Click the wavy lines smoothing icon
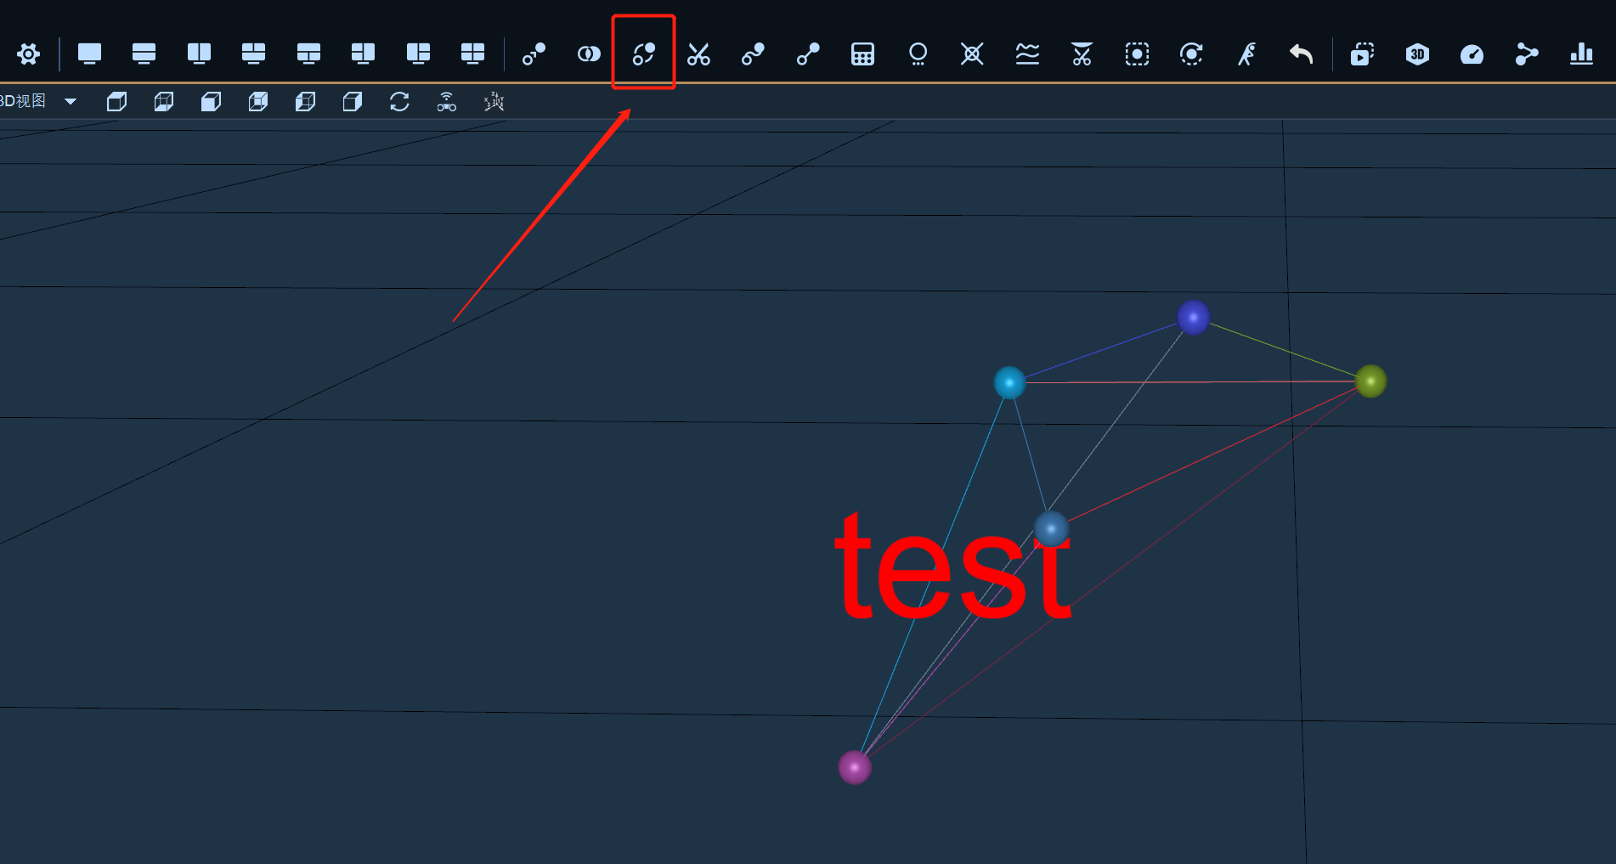1616x864 pixels. [x=1027, y=54]
